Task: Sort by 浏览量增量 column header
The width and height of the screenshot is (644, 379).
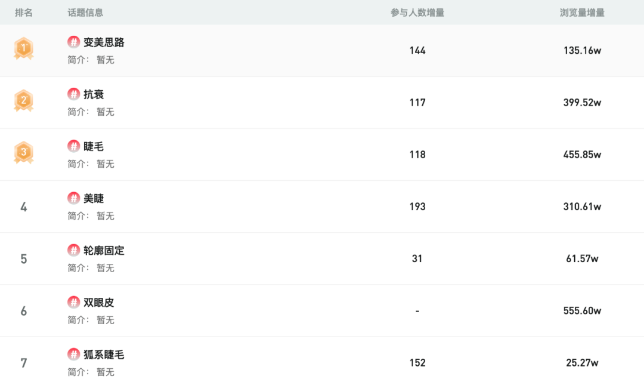Action: click(582, 13)
